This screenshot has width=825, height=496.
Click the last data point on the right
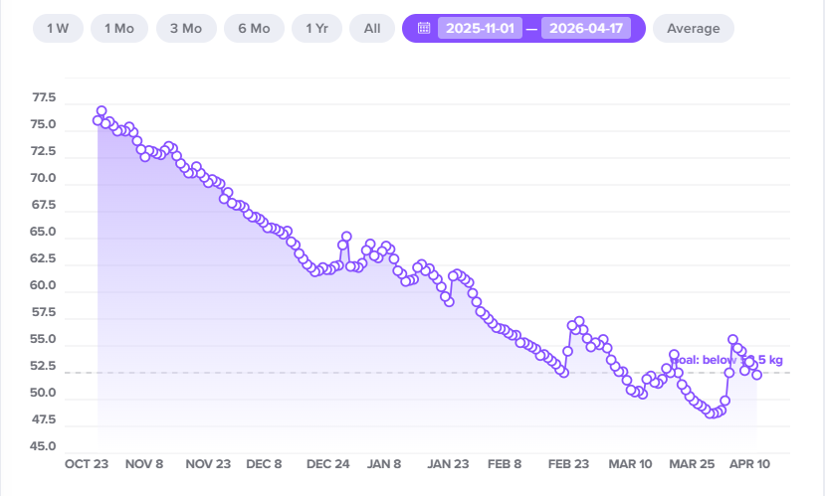(x=757, y=374)
